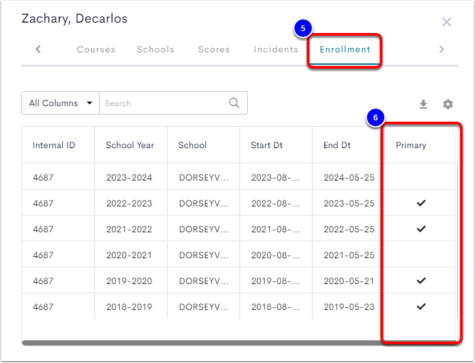Click Internal ID 4687 in 2023-2024 row
Image resolution: width=475 pixels, height=363 pixels.
point(43,177)
